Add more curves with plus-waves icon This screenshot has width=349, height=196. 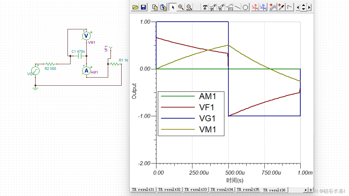tap(273, 7)
